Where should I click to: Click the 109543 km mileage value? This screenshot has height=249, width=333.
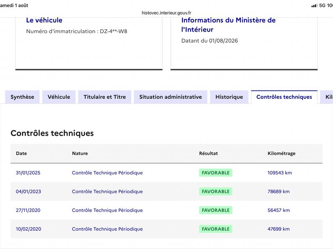280,173
